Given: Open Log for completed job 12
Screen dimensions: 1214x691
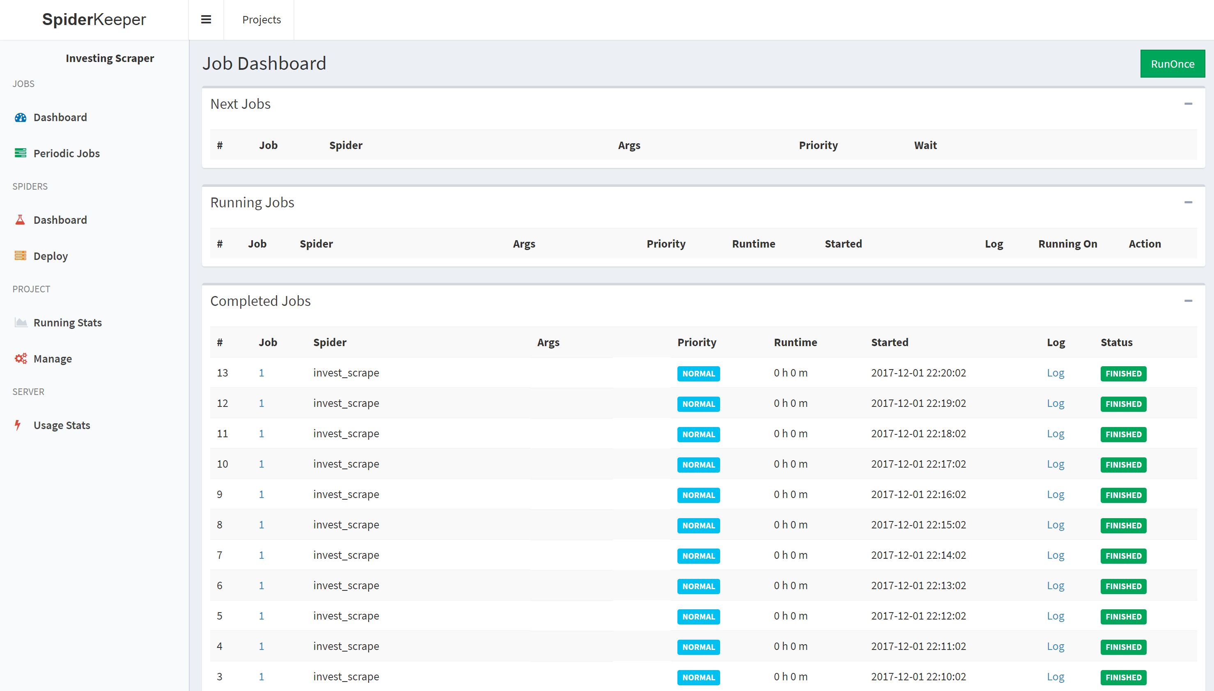Looking at the screenshot, I should [x=1056, y=404].
